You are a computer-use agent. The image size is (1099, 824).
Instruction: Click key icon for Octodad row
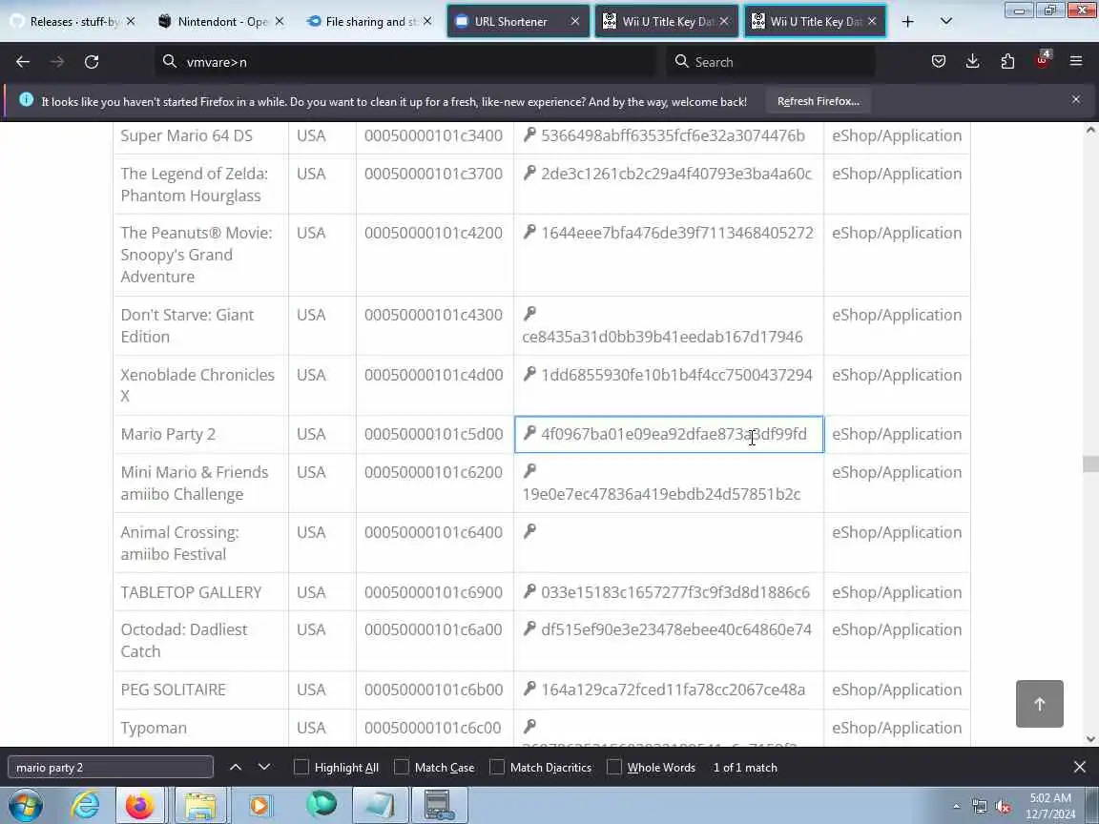click(529, 628)
